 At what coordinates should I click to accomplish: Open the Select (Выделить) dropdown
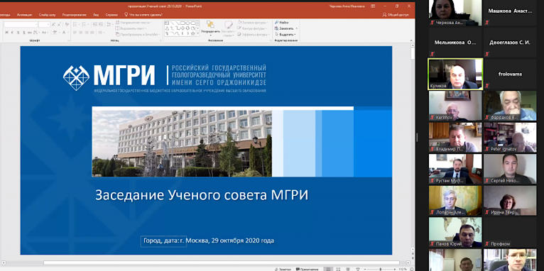(x=285, y=35)
